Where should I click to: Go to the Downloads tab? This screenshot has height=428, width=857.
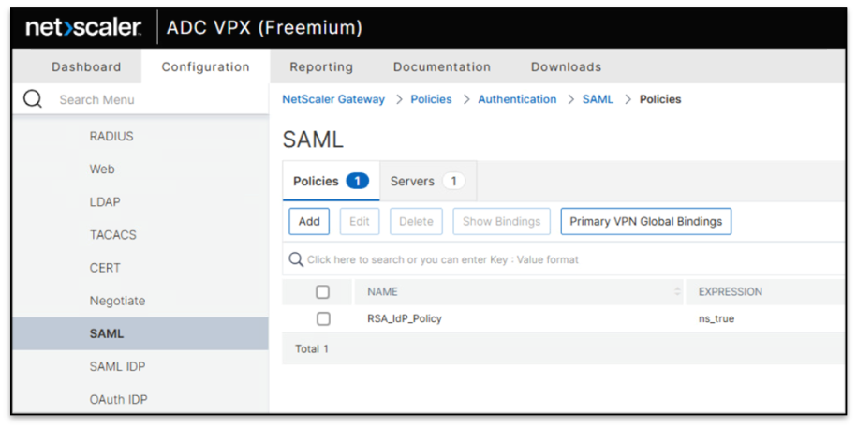[566, 67]
